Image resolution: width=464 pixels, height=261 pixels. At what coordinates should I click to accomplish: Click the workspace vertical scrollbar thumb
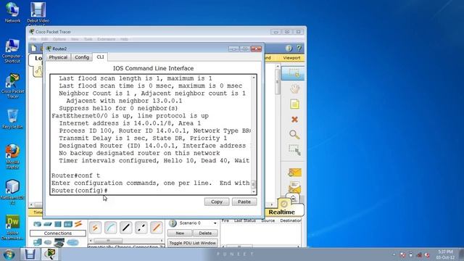tap(277, 82)
